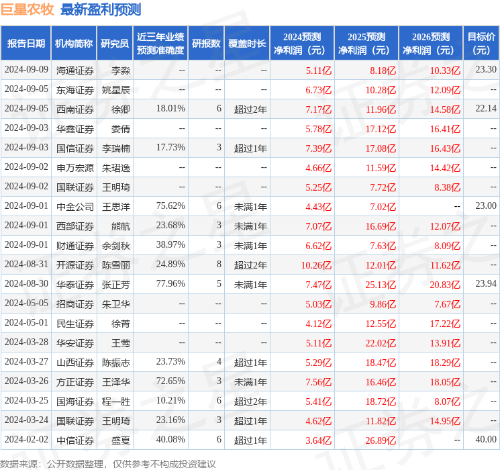This screenshot has width=500, height=470.
Task: Click analyst name 李瑞楠
Action: click(x=116, y=148)
